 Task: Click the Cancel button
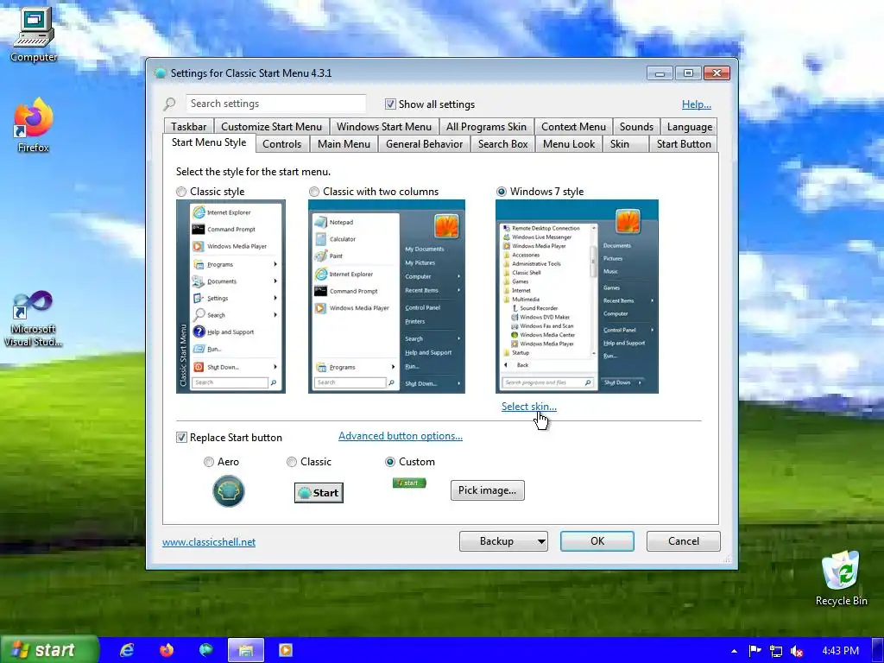tap(684, 541)
